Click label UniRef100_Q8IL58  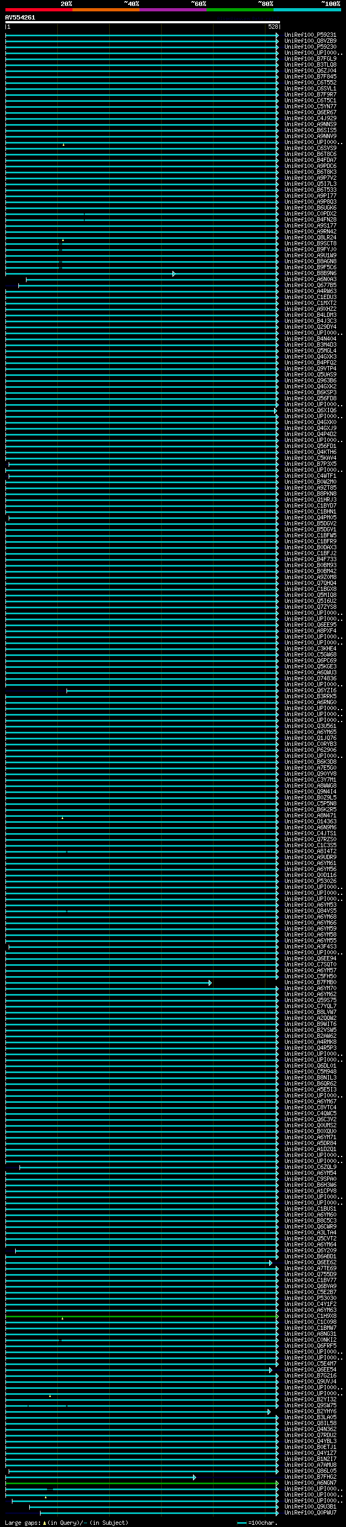(x=310, y=1423)
